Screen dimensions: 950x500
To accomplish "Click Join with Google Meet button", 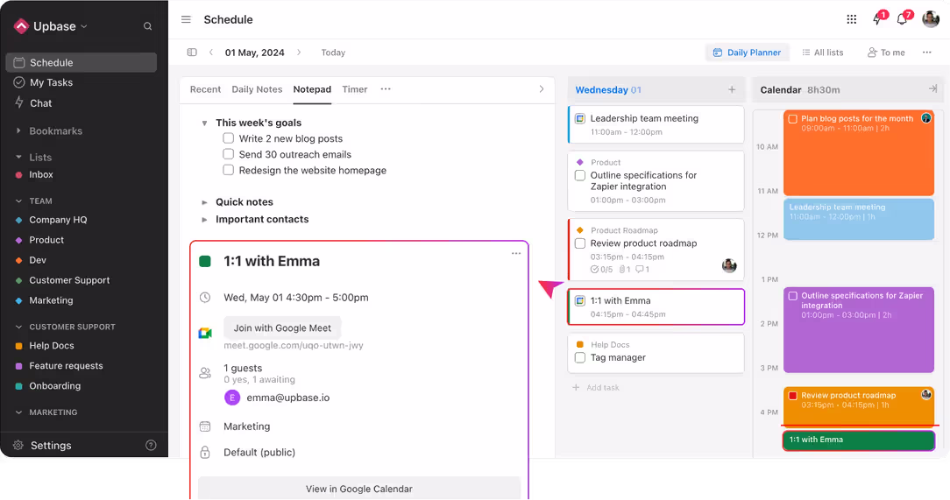I will [x=282, y=328].
